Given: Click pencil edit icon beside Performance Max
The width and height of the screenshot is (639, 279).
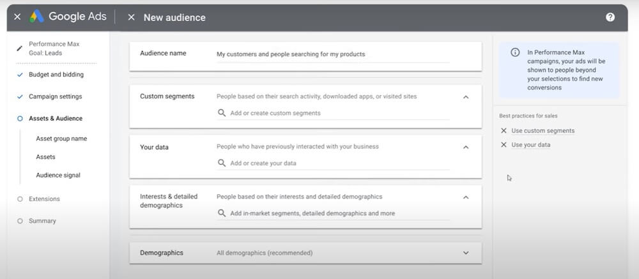Looking at the screenshot, I should (x=19, y=49).
